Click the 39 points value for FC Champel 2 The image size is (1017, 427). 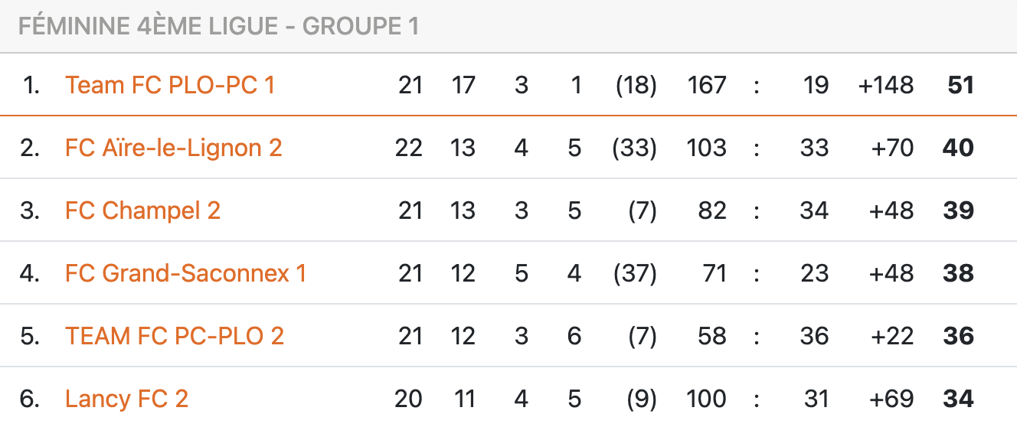click(x=959, y=210)
